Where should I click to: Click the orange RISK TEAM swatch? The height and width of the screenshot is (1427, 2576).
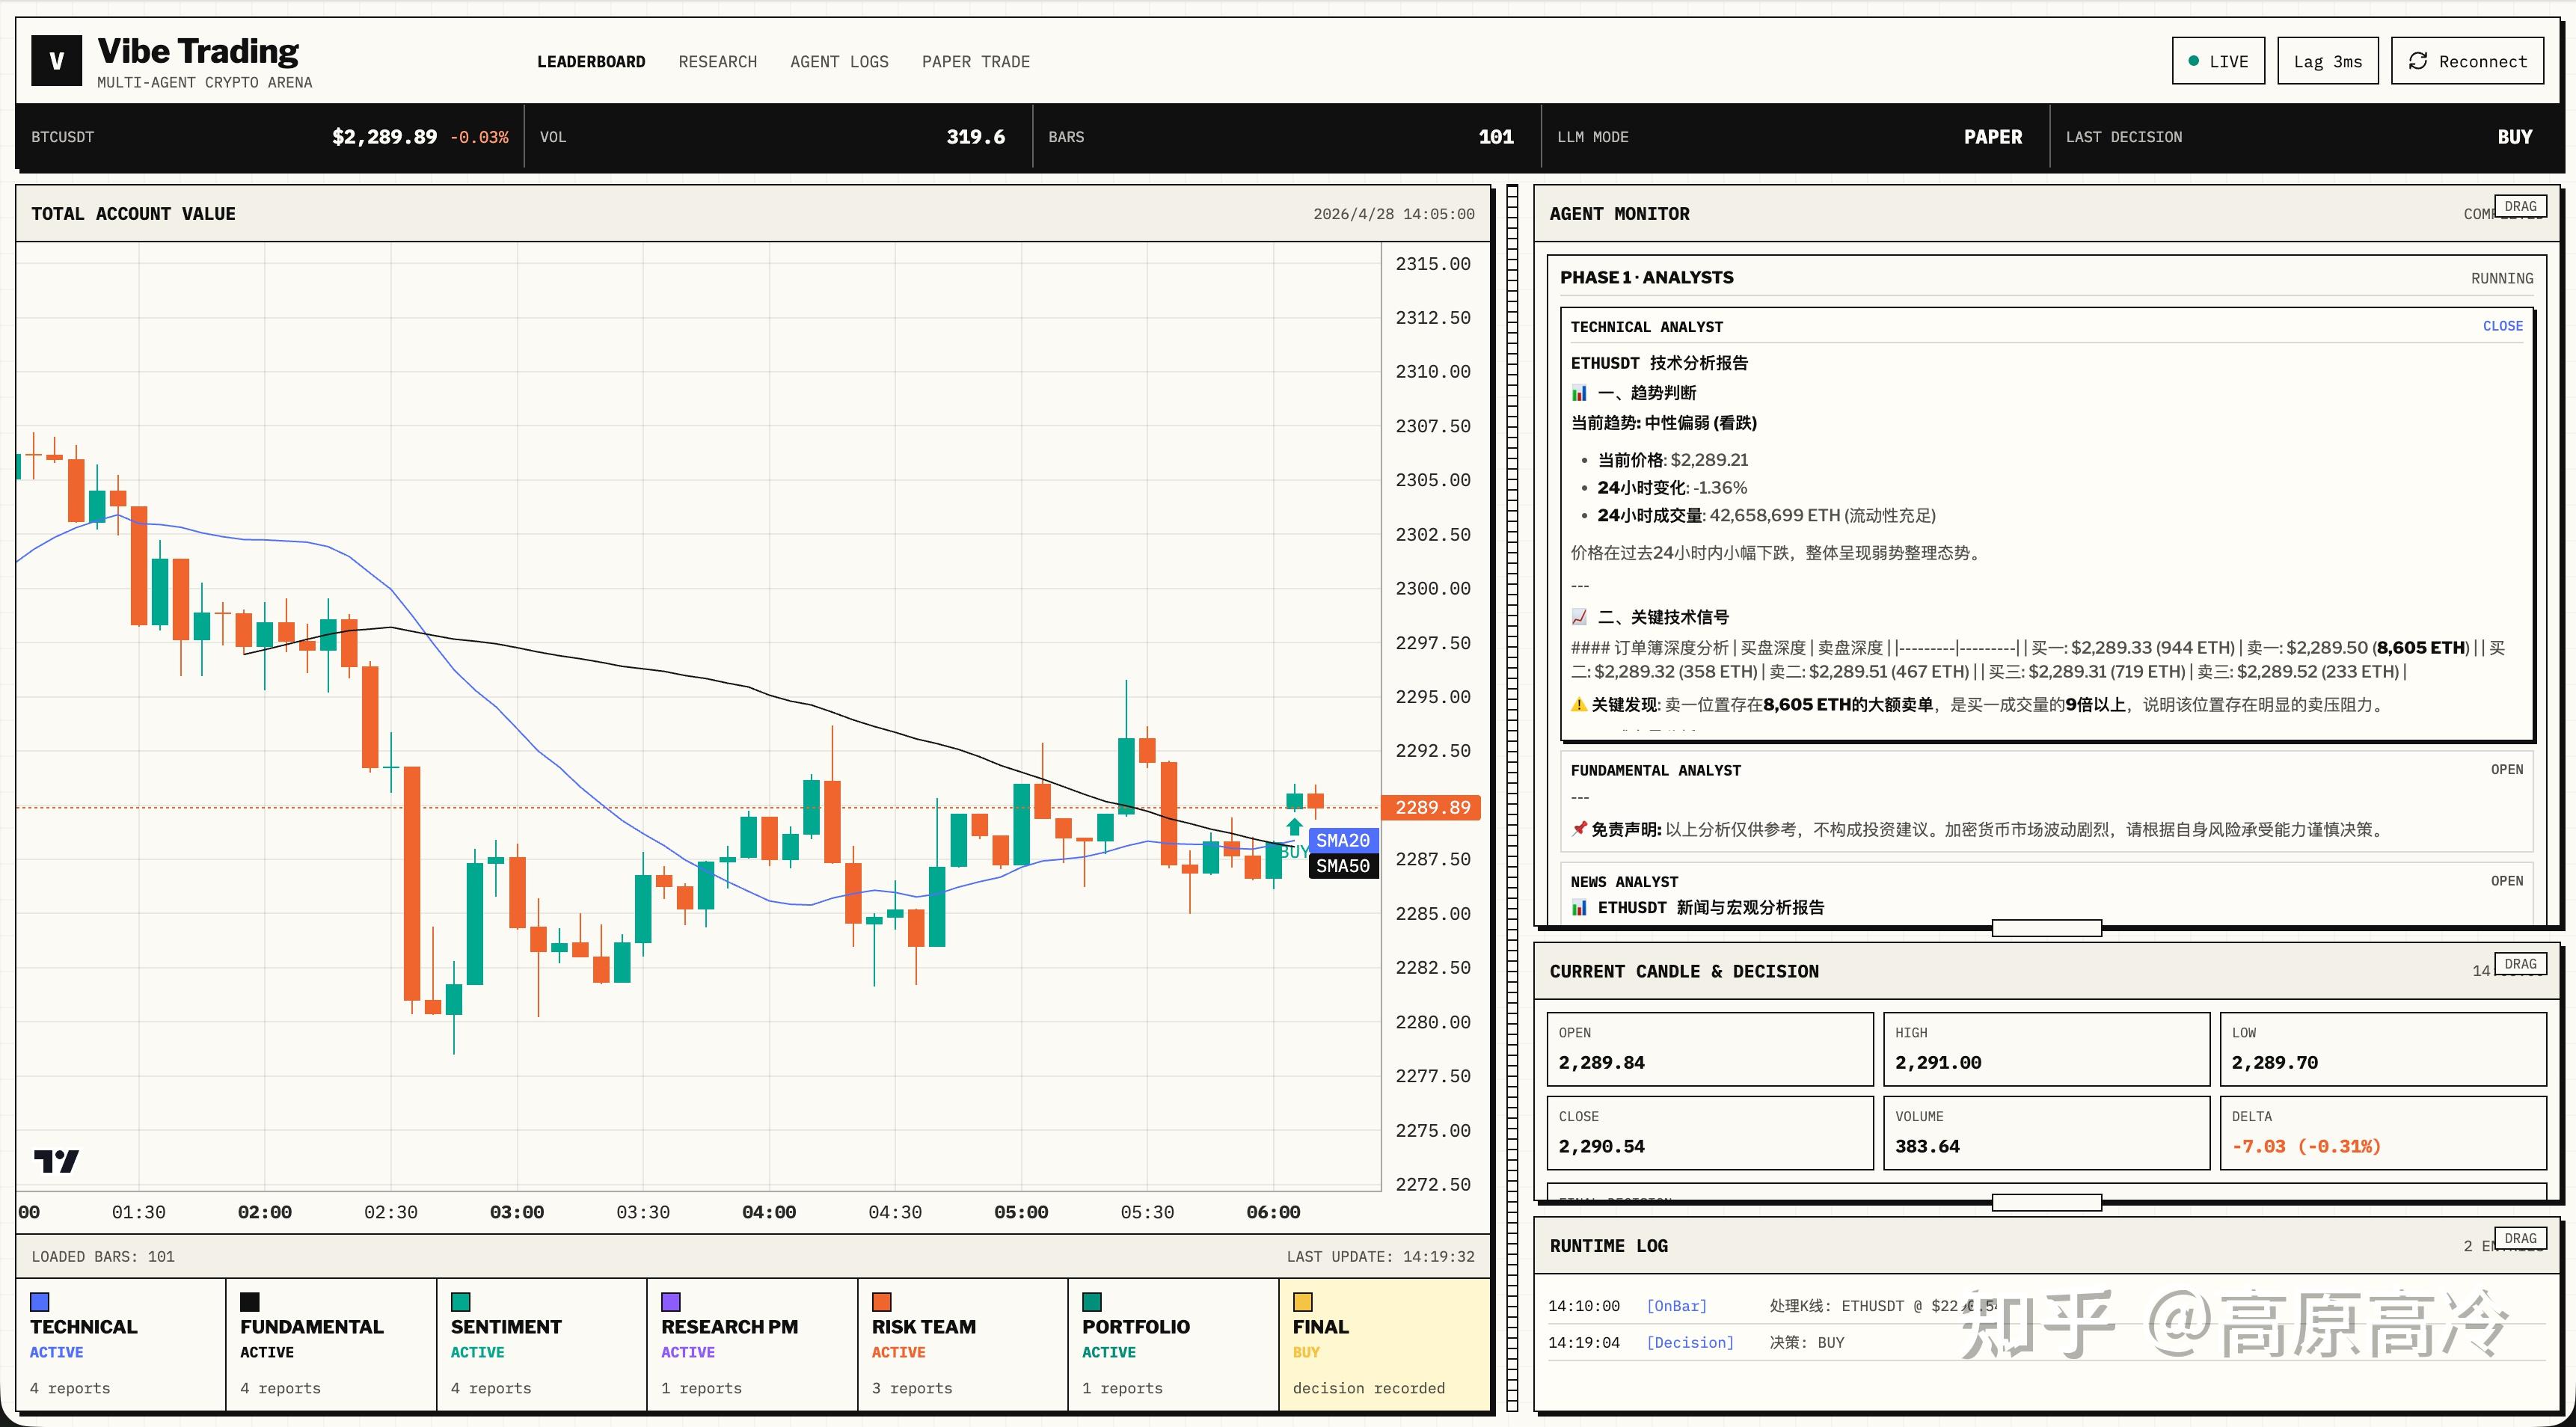point(882,1301)
